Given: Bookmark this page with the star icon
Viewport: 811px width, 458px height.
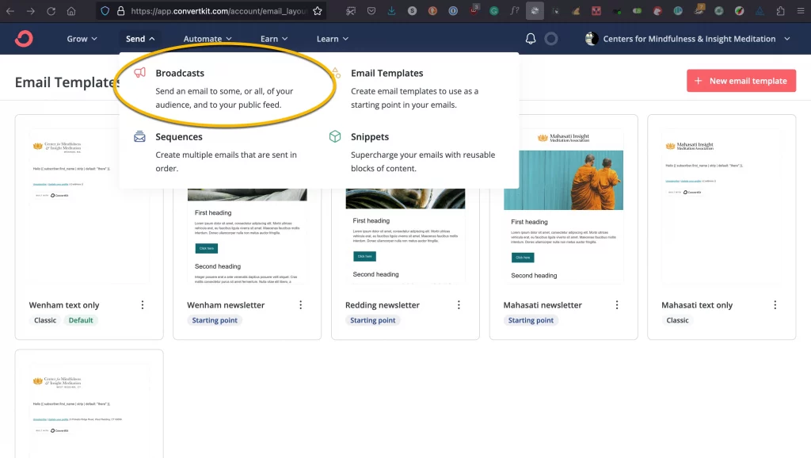Looking at the screenshot, I should [x=318, y=11].
